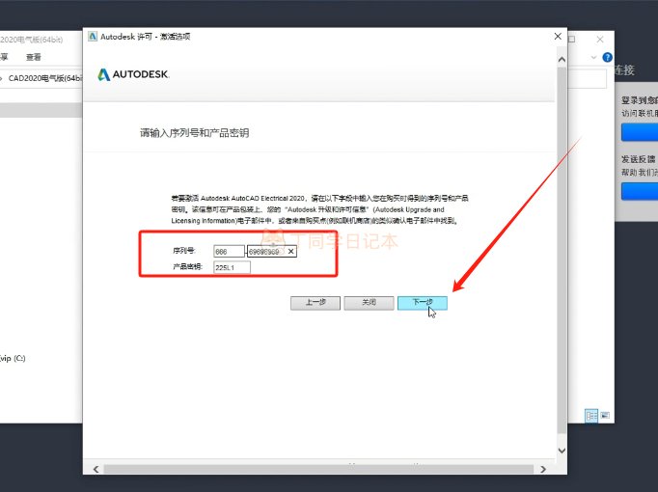Click the 下一步 (Next) button
658x492 pixels.
[x=423, y=302]
